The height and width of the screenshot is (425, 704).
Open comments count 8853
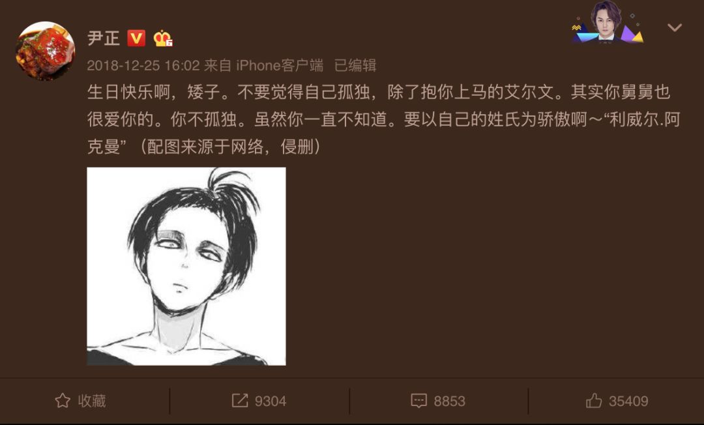[x=449, y=401]
